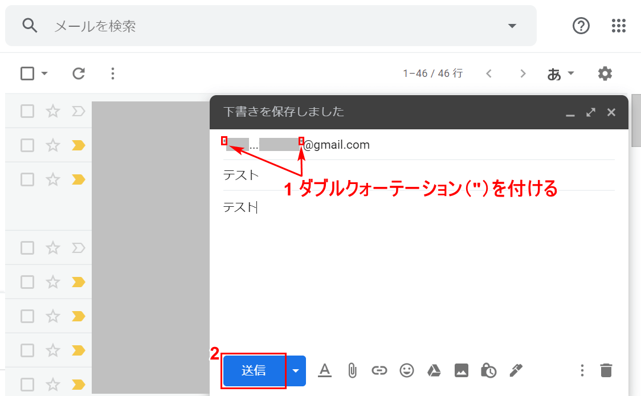The height and width of the screenshot is (396, 641).
Task: Click the 1–46 / 46 行 counter
Action: [432, 74]
